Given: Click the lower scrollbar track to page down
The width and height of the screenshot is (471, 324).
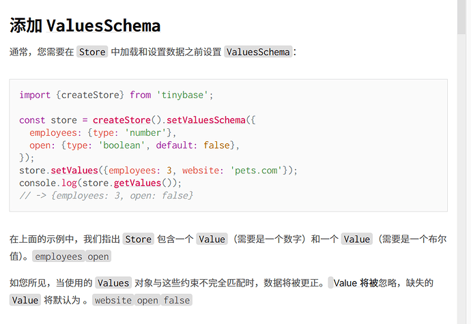Looking at the screenshot, I should [x=462, y=239].
